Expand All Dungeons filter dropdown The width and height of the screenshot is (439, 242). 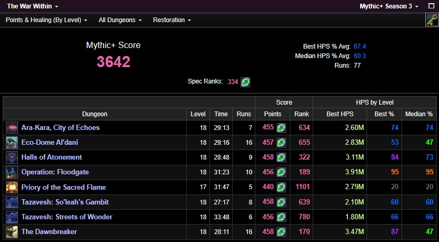[120, 20]
